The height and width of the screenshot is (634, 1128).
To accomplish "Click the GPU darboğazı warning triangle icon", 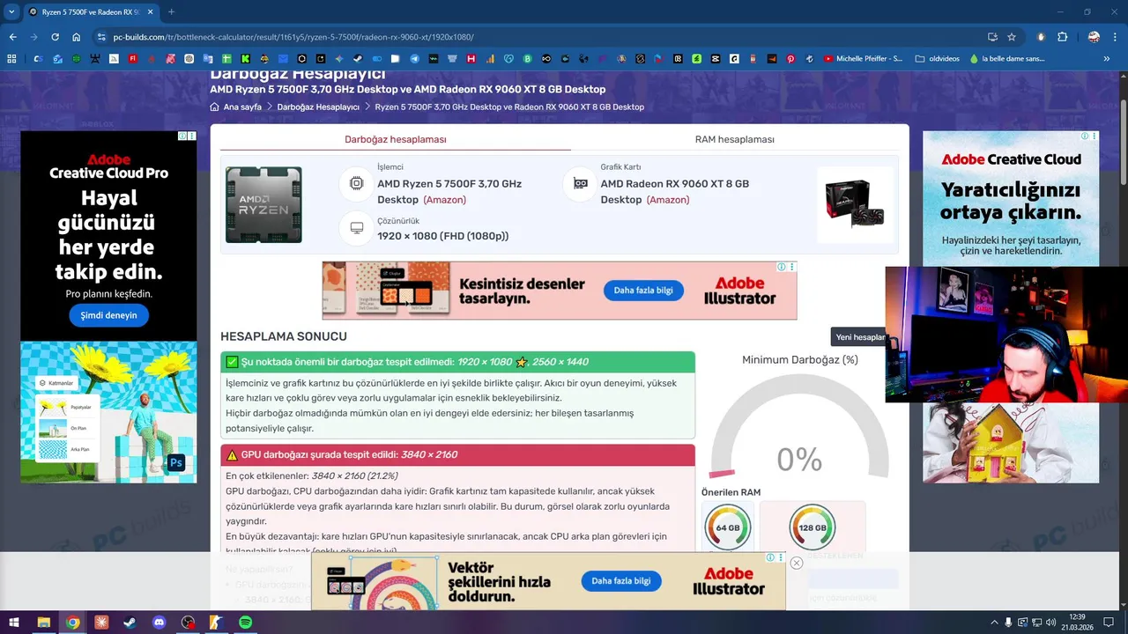I will [232, 455].
